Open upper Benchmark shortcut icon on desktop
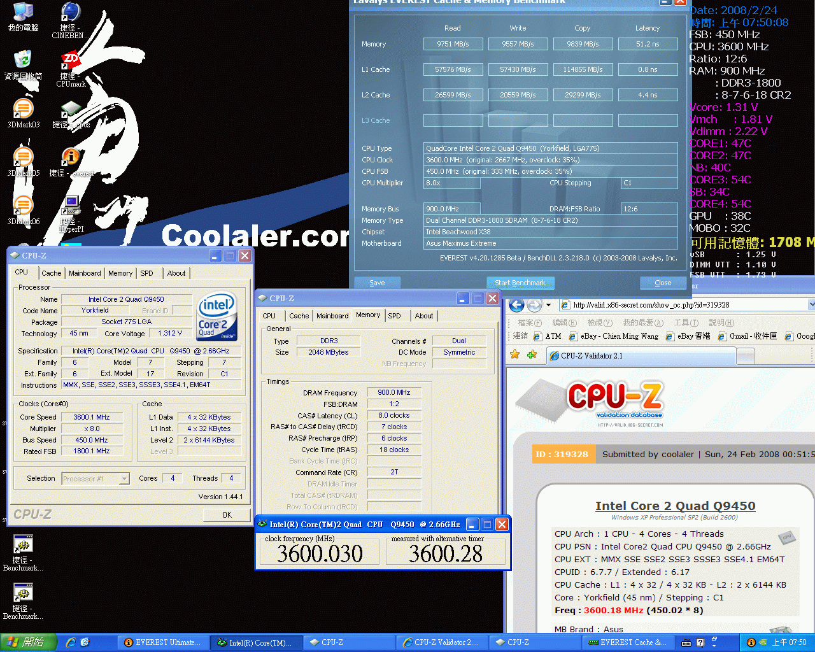The width and height of the screenshot is (815, 652). [x=23, y=553]
